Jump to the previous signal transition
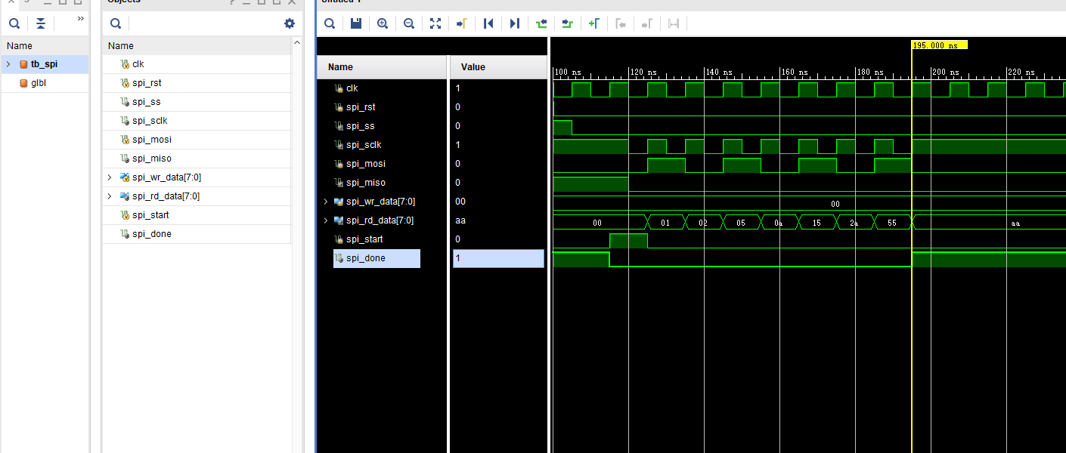1066x453 pixels. tap(488, 23)
